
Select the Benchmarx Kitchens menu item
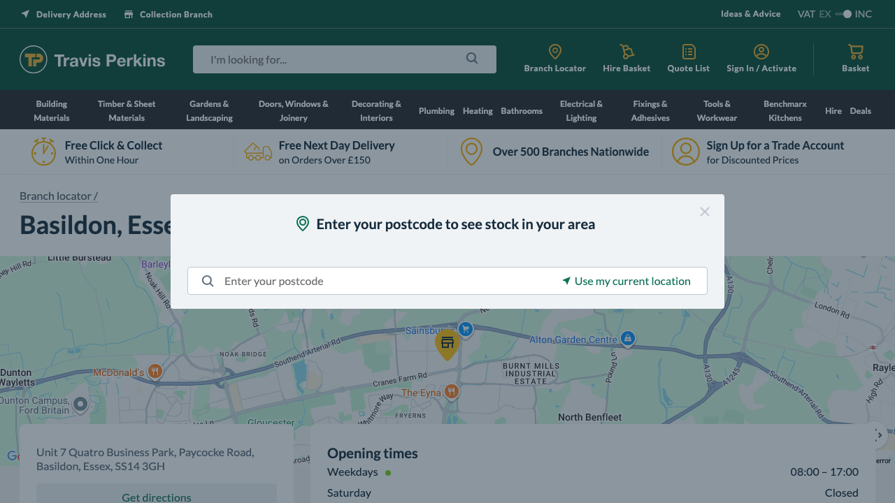tap(785, 110)
